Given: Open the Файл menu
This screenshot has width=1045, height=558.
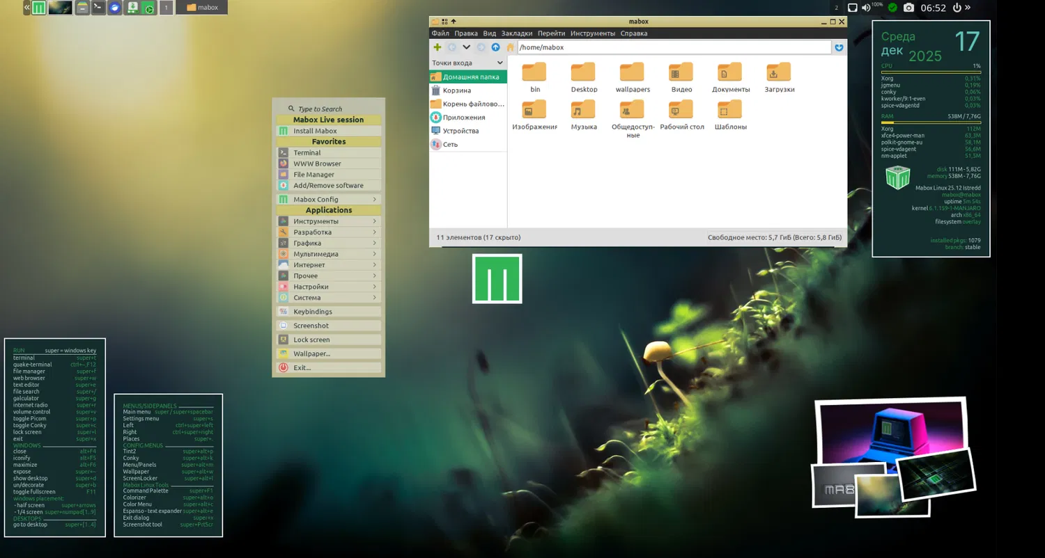Looking at the screenshot, I should (440, 33).
